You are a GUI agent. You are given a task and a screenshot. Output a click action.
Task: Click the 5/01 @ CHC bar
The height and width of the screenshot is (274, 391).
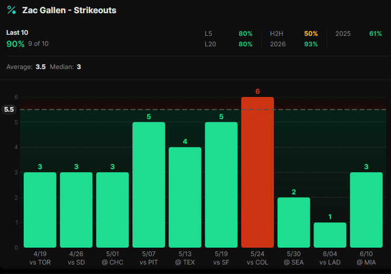point(112,210)
